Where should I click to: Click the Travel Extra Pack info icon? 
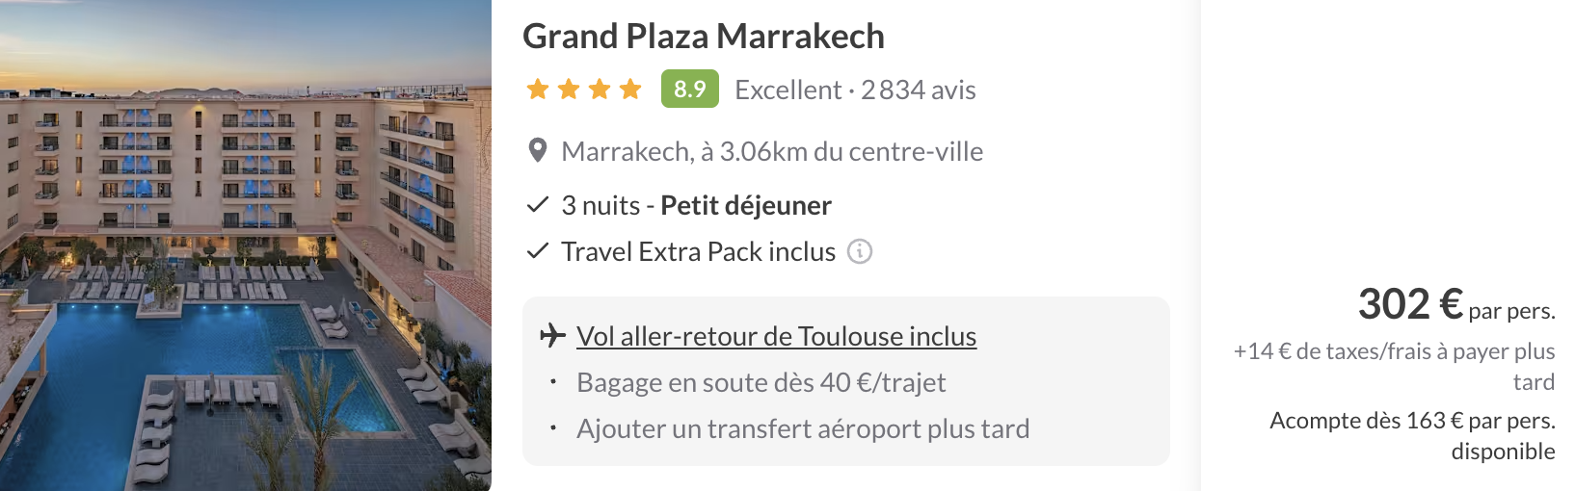(x=860, y=251)
